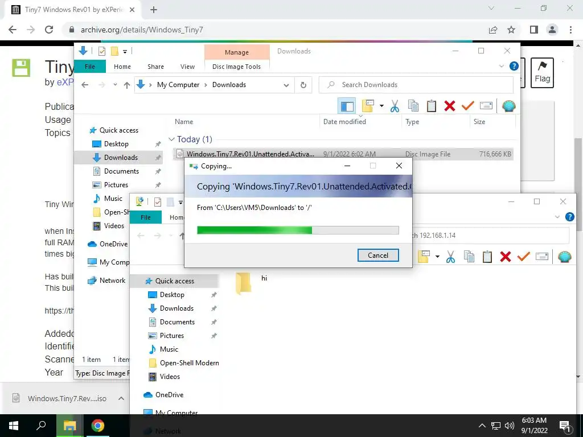Cancel the file copy operation
Image resolution: width=583 pixels, height=437 pixels.
pyautogui.click(x=378, y=255)
